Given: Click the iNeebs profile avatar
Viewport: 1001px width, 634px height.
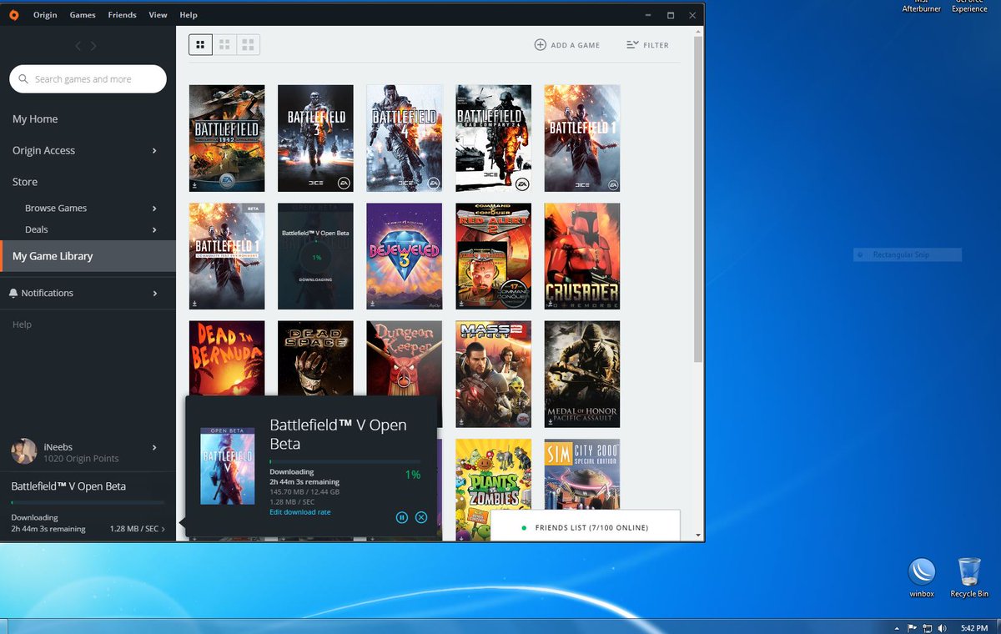Looking at the screenshot, I should (x=23, y=451).
